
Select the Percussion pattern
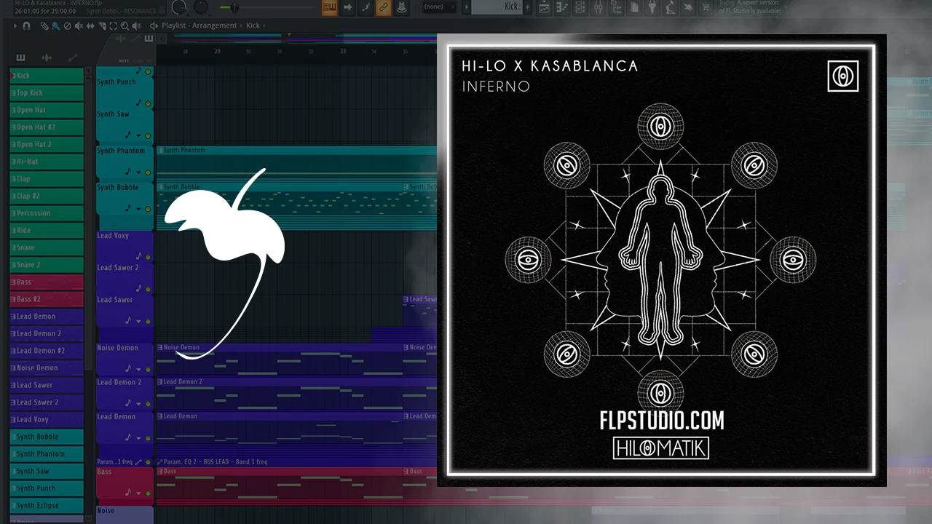(x=47, y=213)
